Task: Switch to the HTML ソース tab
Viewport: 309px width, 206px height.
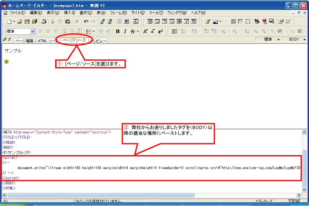Action: coord(48,41)
